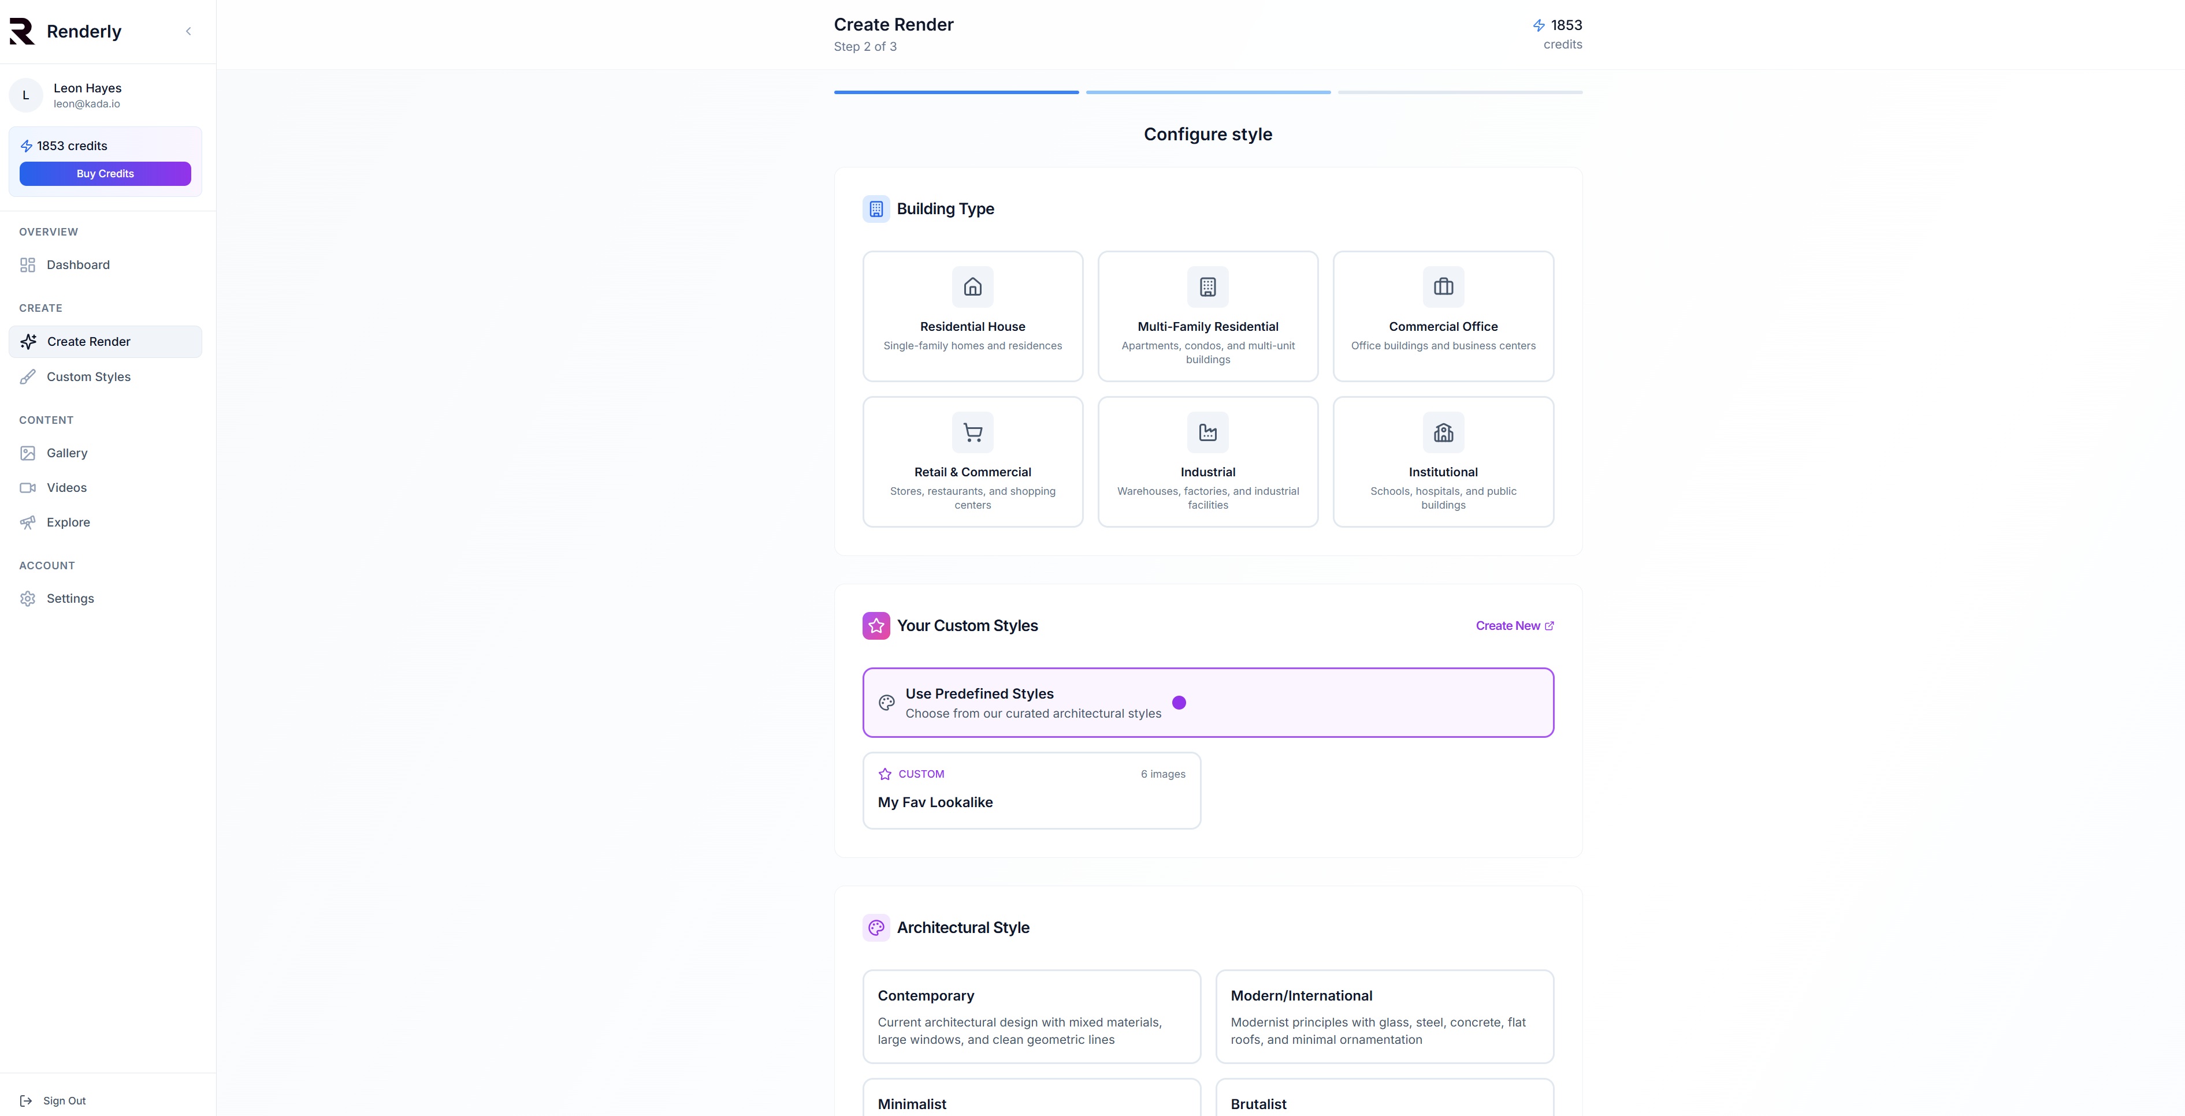The image size is (2185, 1116).
Task: Open the Videos page
Action: point(105,488)
